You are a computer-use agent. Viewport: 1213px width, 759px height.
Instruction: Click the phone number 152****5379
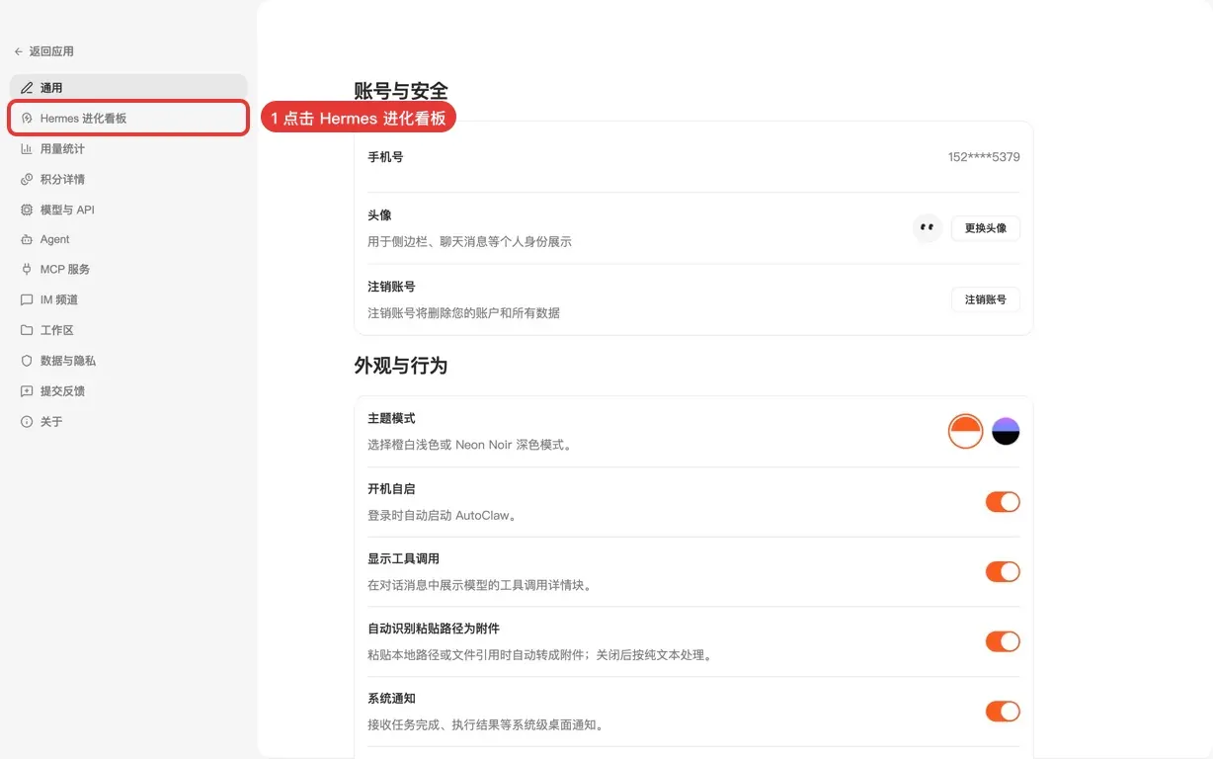(x=984, y=157)
